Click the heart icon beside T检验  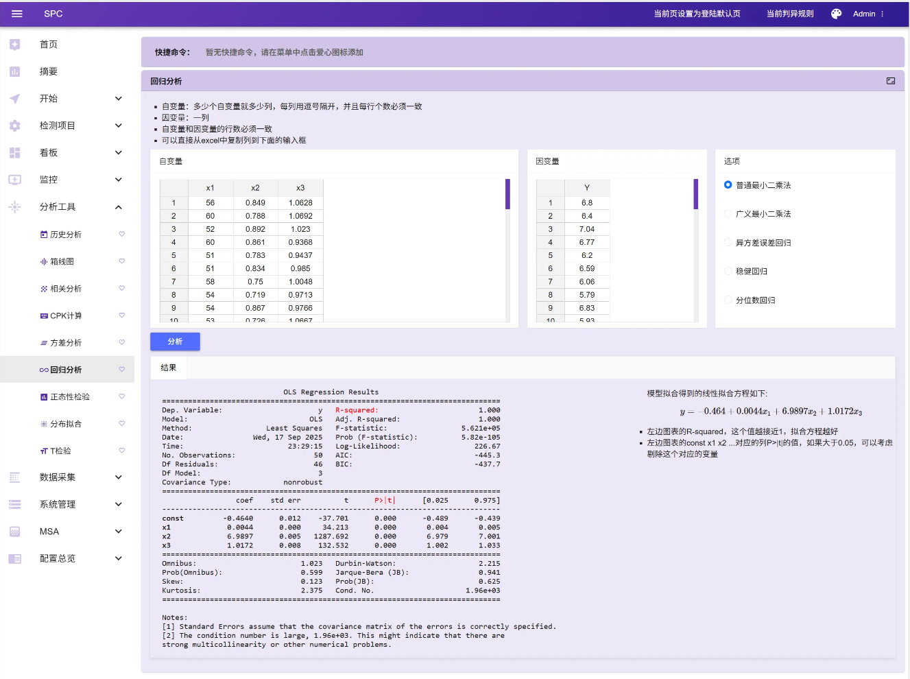tap(122, 451)
